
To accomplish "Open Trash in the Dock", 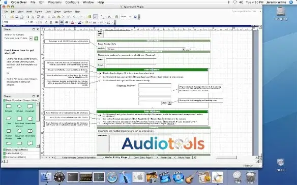I will tap(251, 177).
